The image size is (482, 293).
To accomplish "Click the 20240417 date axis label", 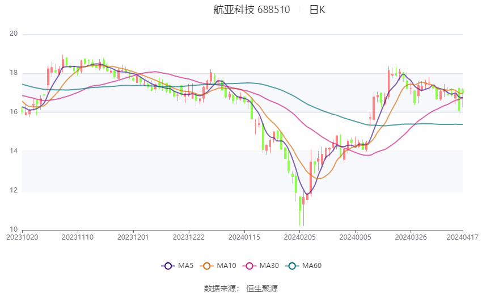I will [462, 237].
